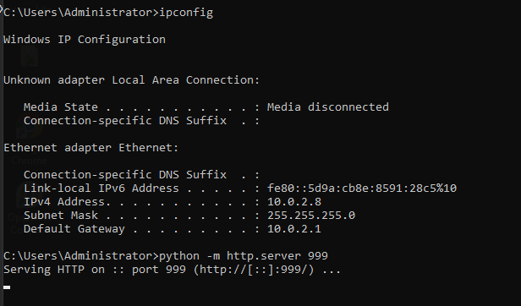Select the IPv4 address value 10.0.2.8

point(294,202)
